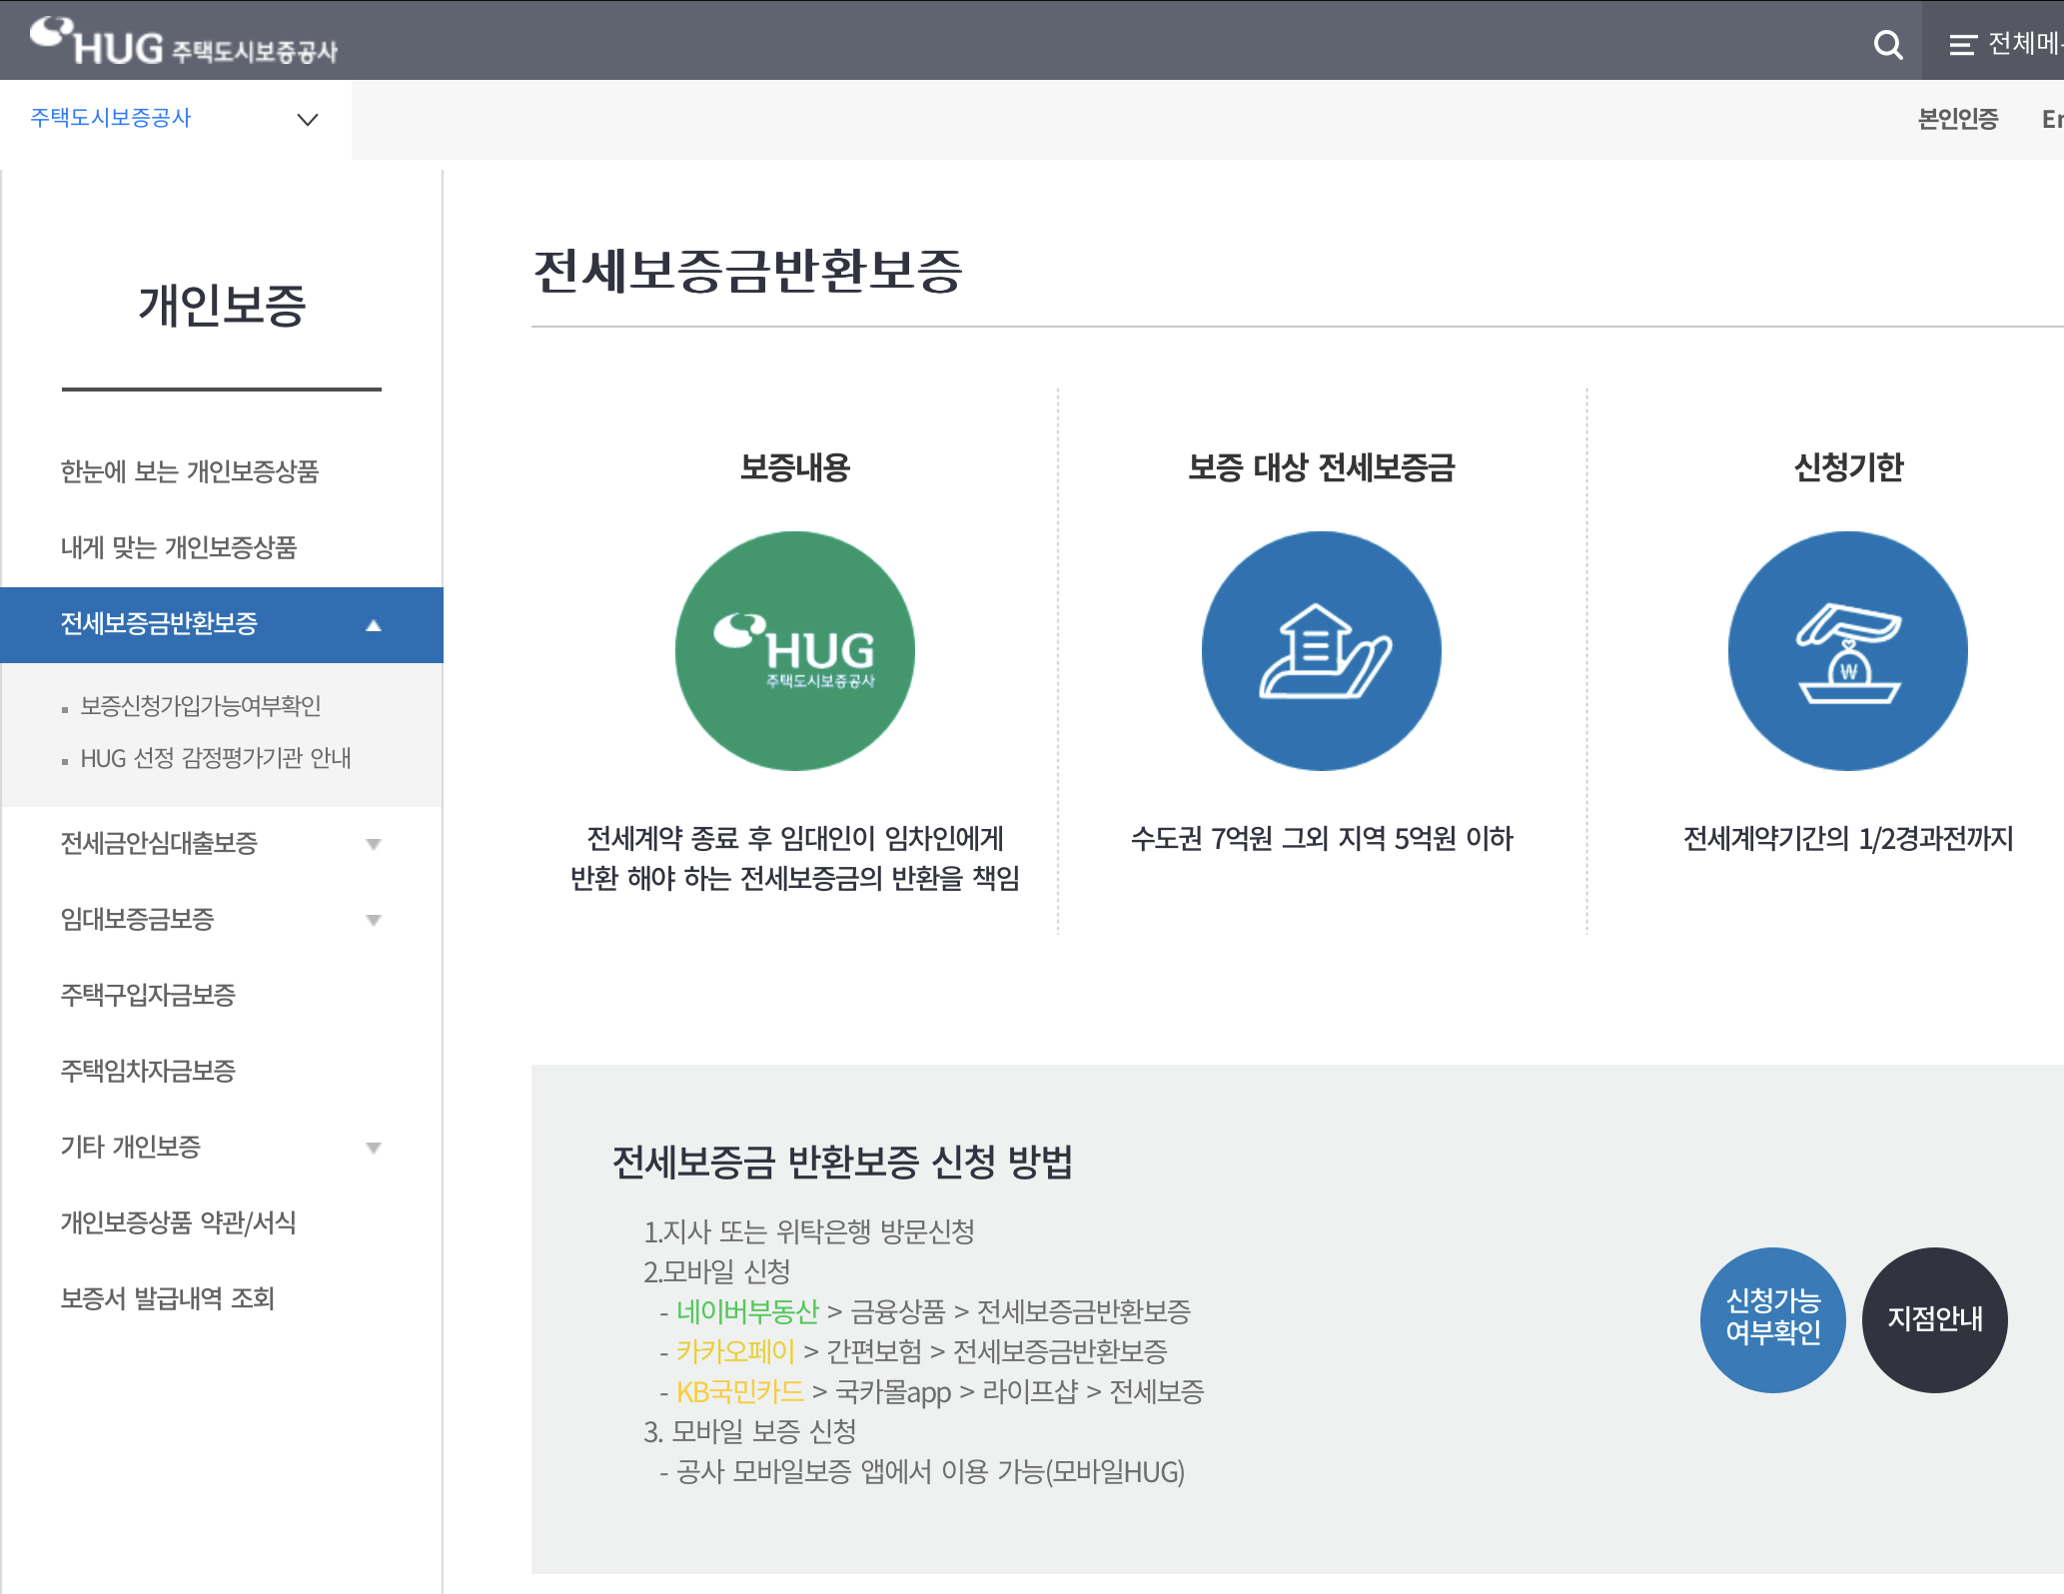Click the 전세보증금 반환보증 신청 방법 heading
This screenshot has width=2064, height=1594.
tap(842, 1162)
